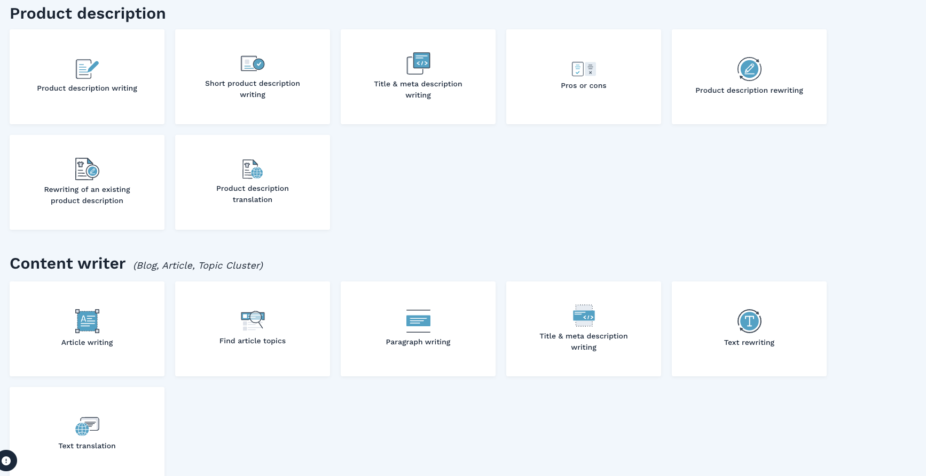The image size is (926, 476).
Task: Open the "Find article topics" text link
Action: point(253,341)
